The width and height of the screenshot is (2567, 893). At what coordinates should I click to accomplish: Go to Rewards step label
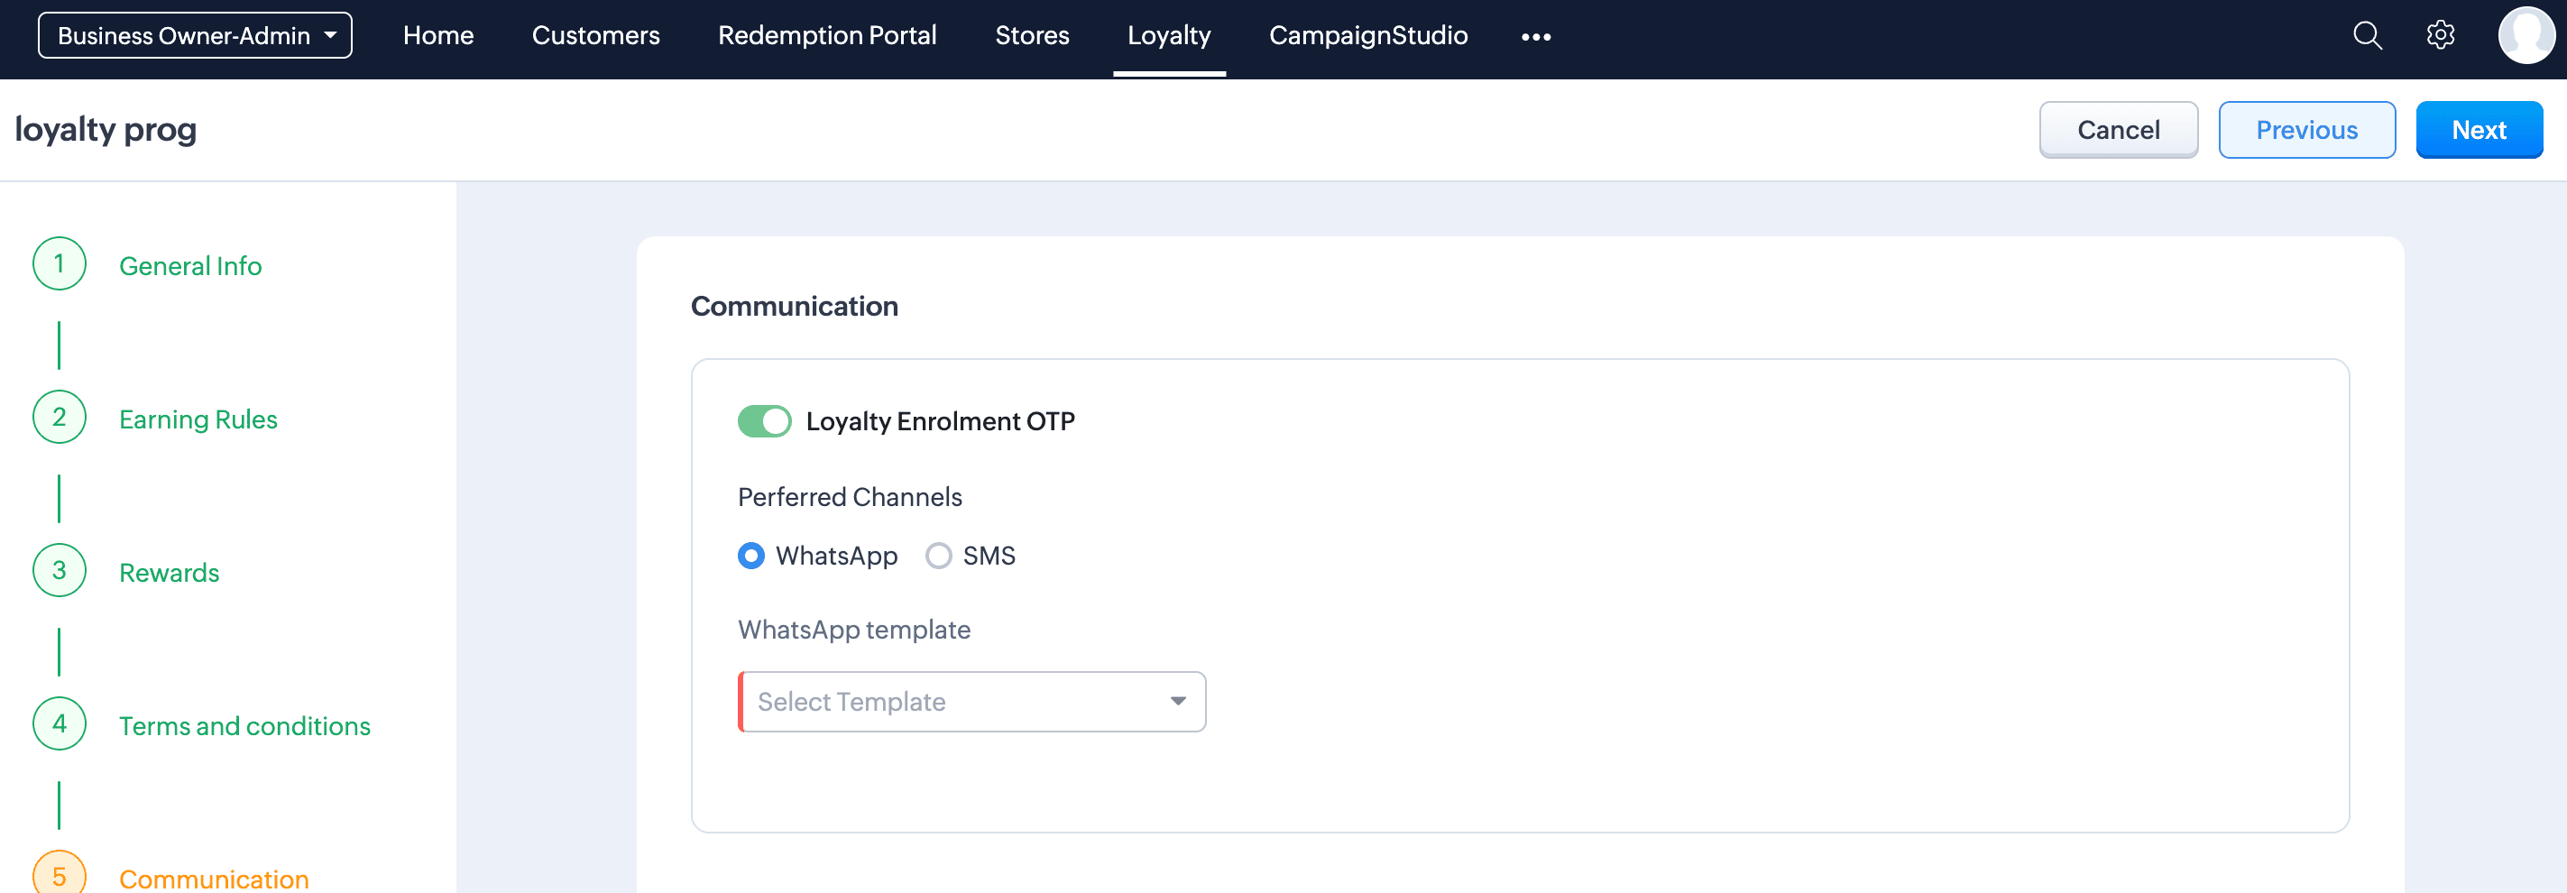(170, 573)
